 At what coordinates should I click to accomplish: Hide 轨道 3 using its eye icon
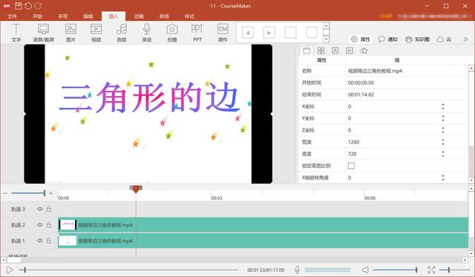(39, 209)
